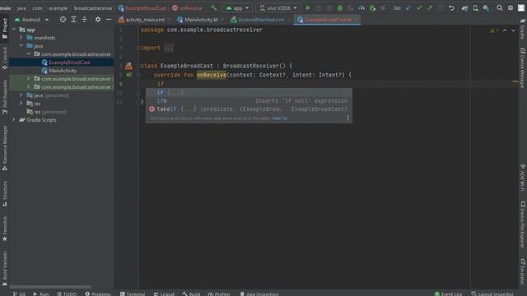Expand the manifests folder

click(21, 38)
